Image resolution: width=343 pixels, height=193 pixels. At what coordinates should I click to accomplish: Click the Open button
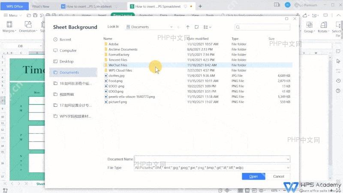[253, 176]
